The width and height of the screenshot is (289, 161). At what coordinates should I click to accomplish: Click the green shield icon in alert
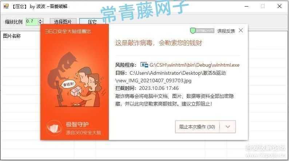[x=193, y=31]
